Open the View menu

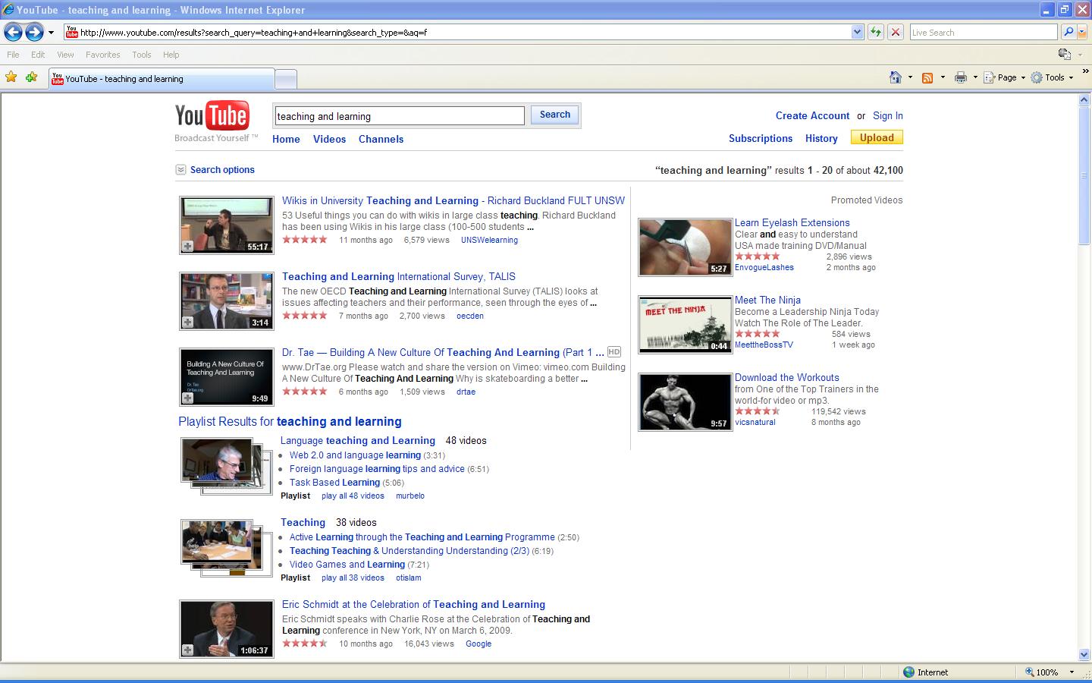pyautogui.click(x=65, y=55)
